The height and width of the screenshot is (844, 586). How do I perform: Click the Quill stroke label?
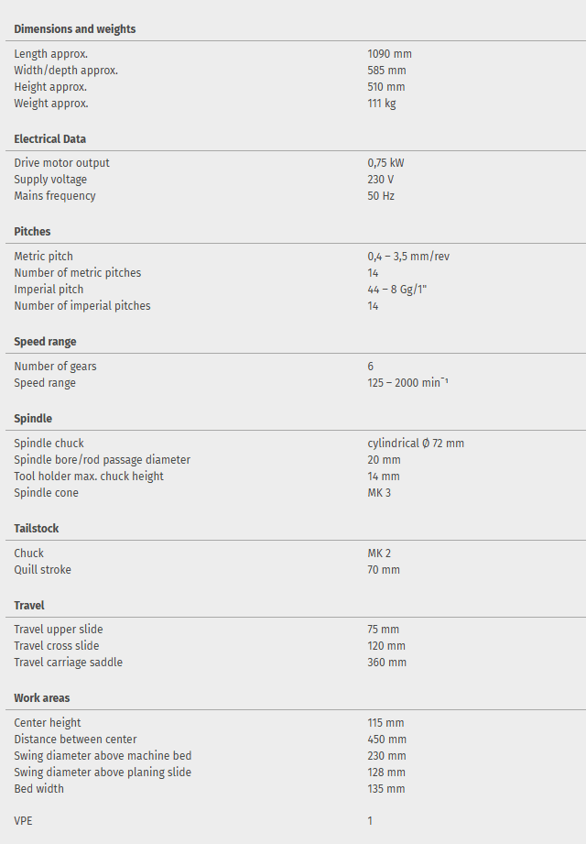(42, 570)
